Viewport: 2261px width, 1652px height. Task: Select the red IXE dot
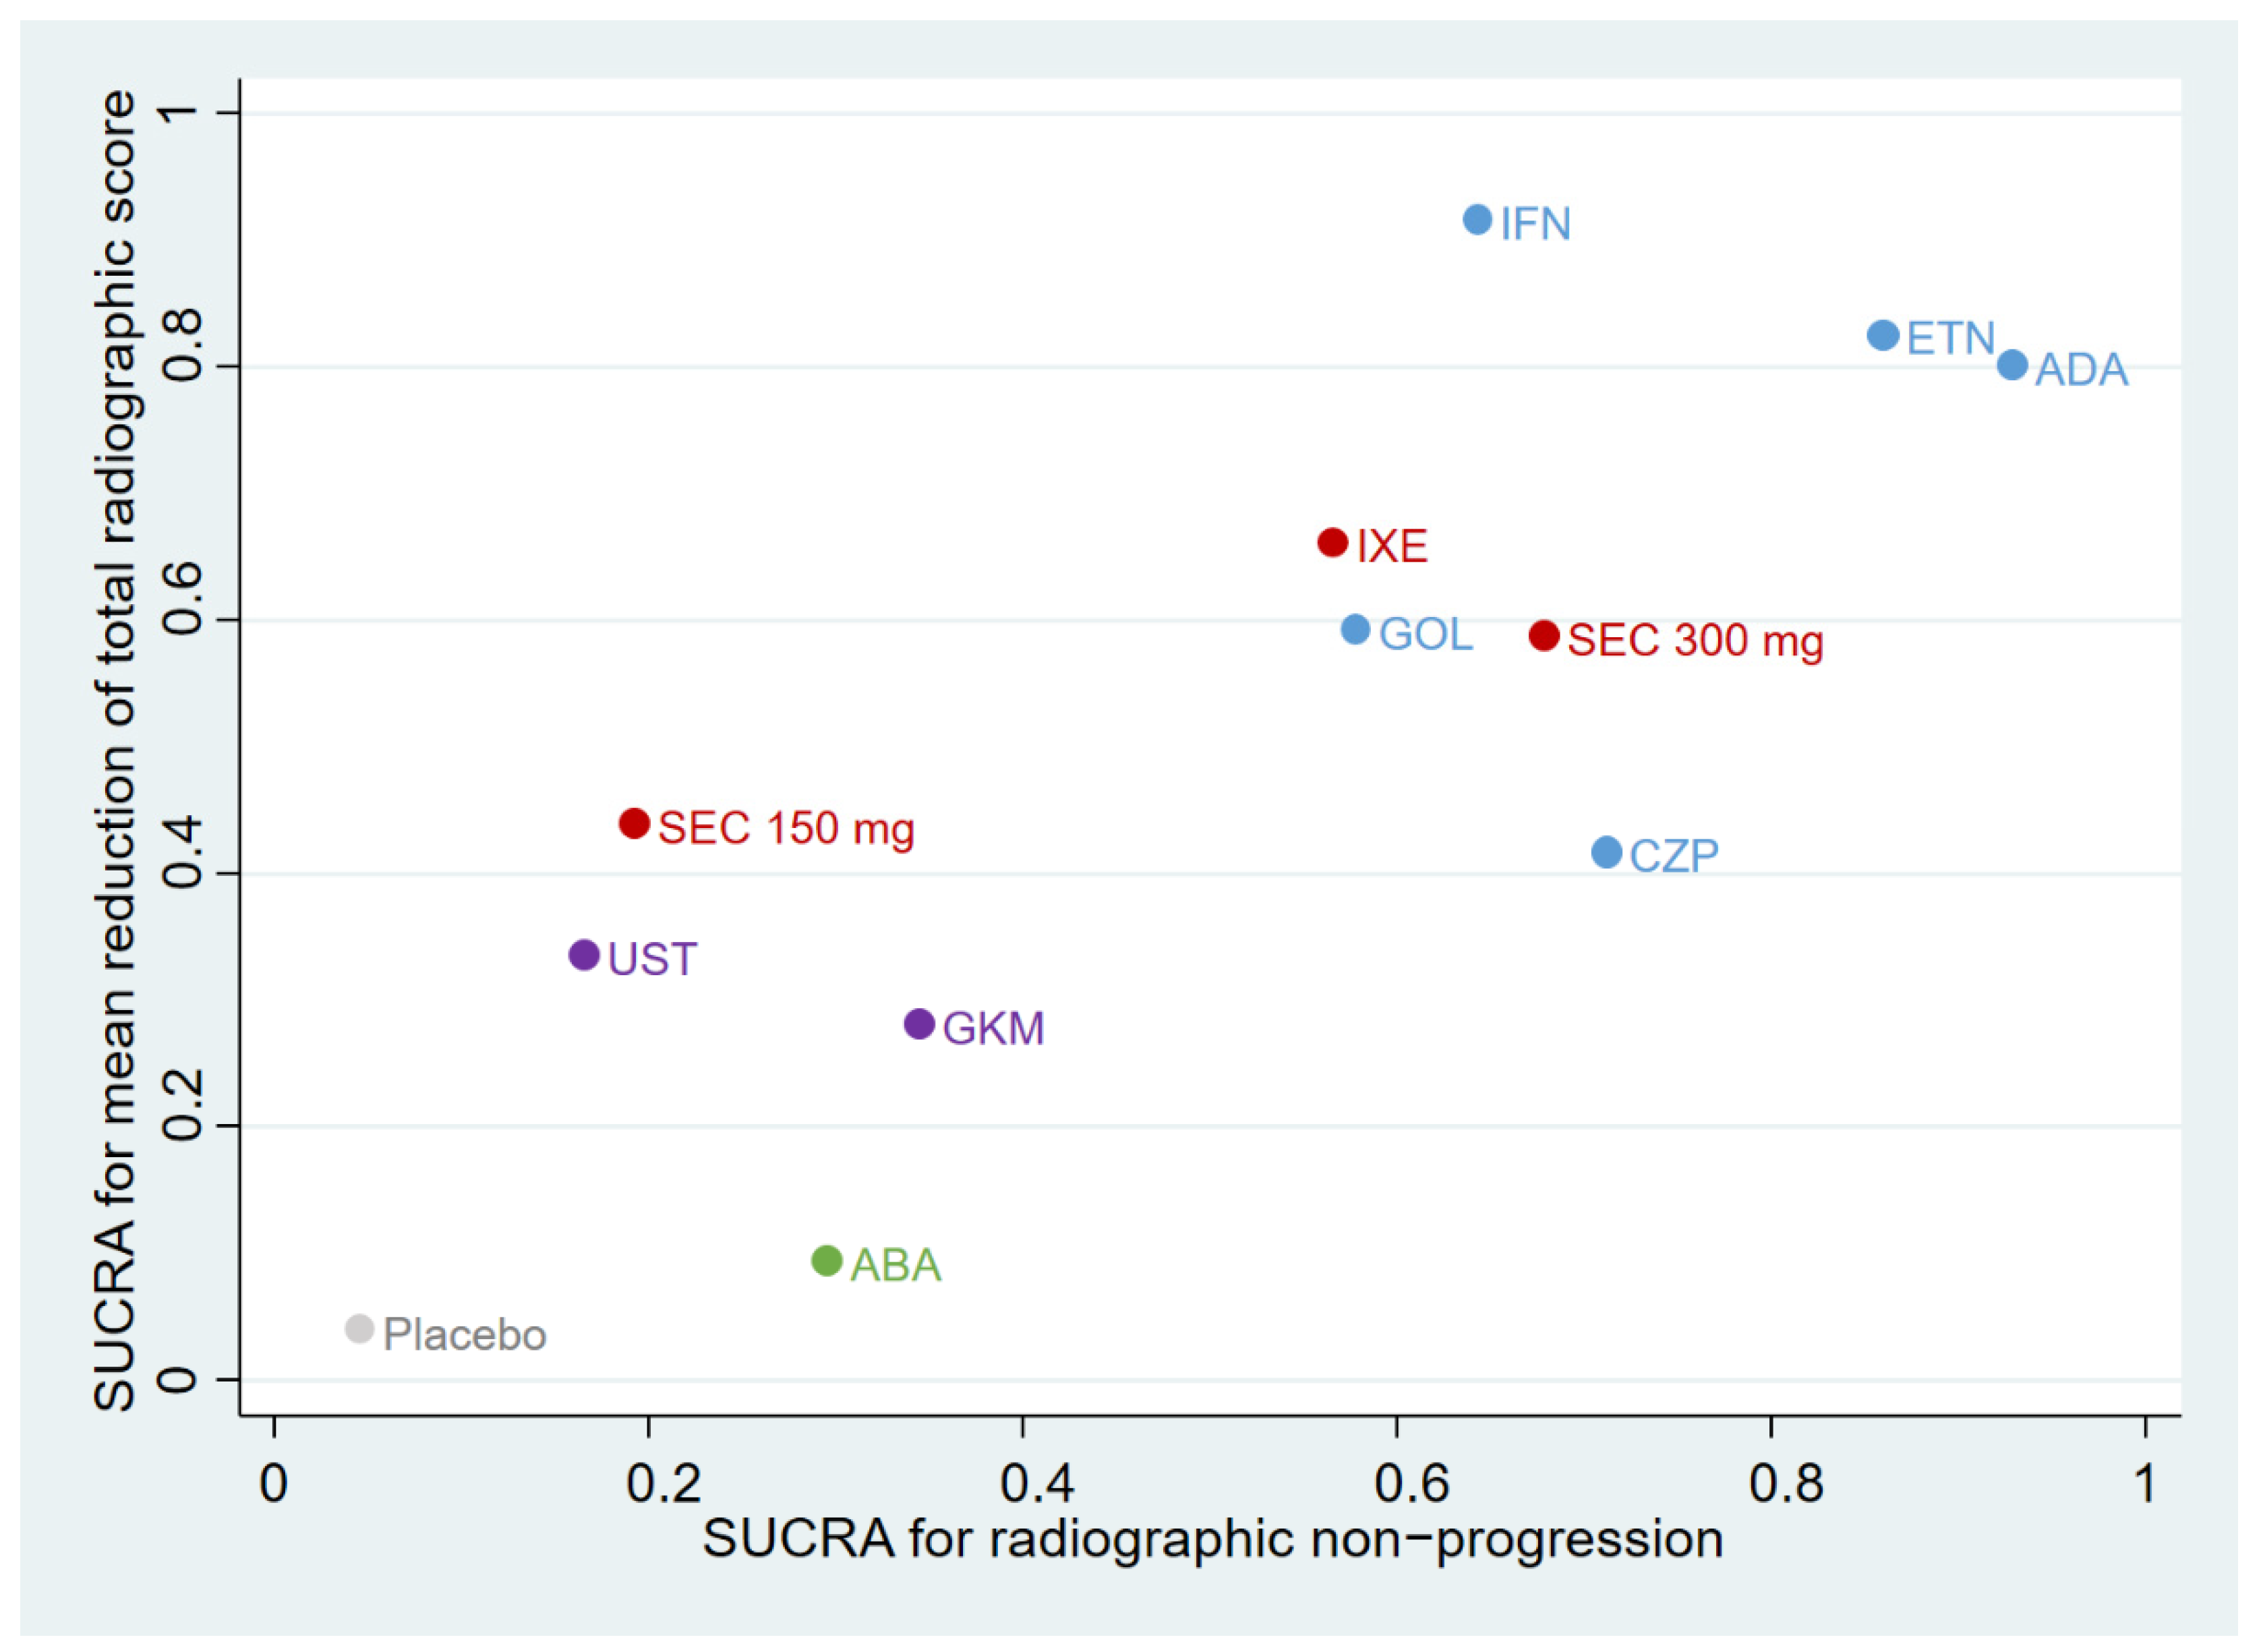coord(1333,543)
